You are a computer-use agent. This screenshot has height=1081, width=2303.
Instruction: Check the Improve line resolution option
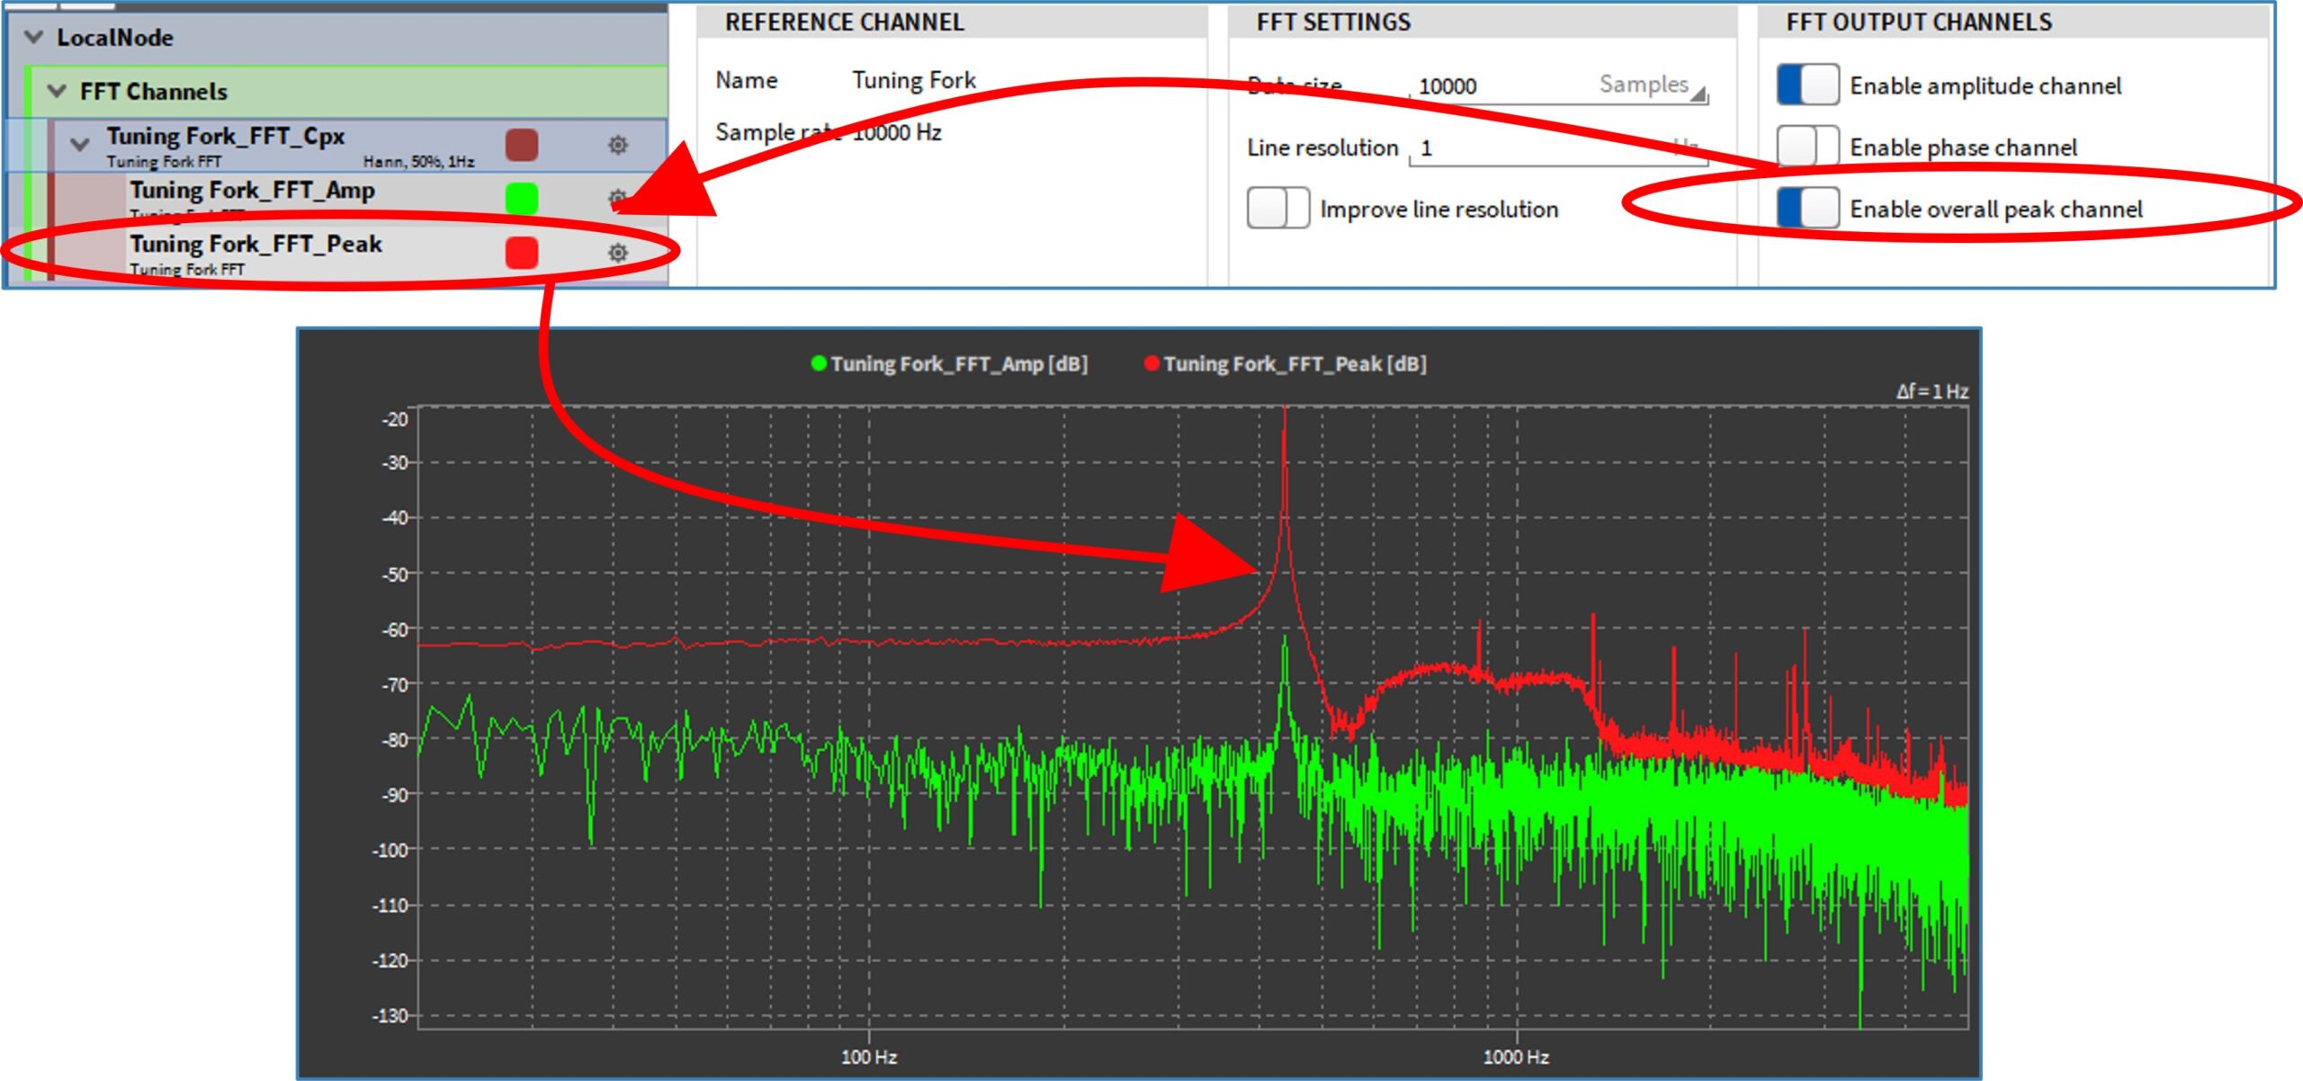(1277, 209)
